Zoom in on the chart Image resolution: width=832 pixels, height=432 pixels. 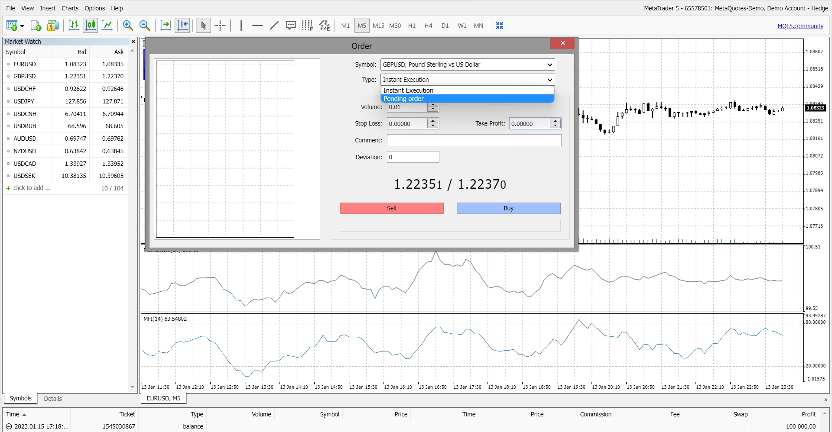tap(128, 26)
